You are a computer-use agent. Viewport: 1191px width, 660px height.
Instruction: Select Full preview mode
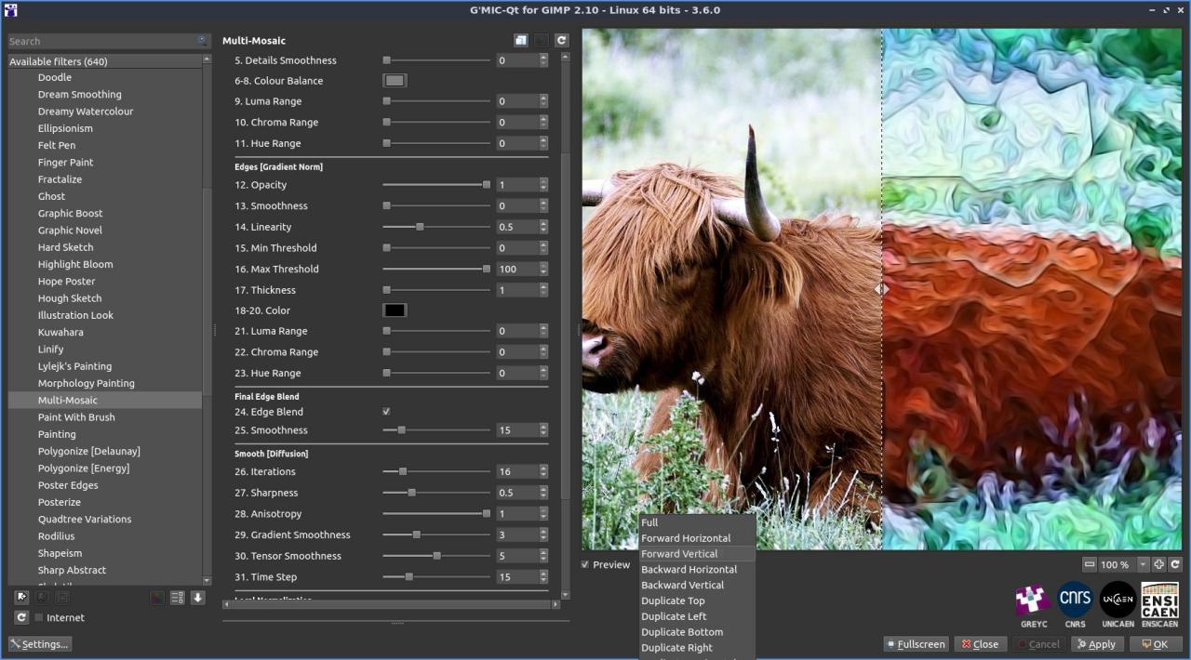[697, 522]
